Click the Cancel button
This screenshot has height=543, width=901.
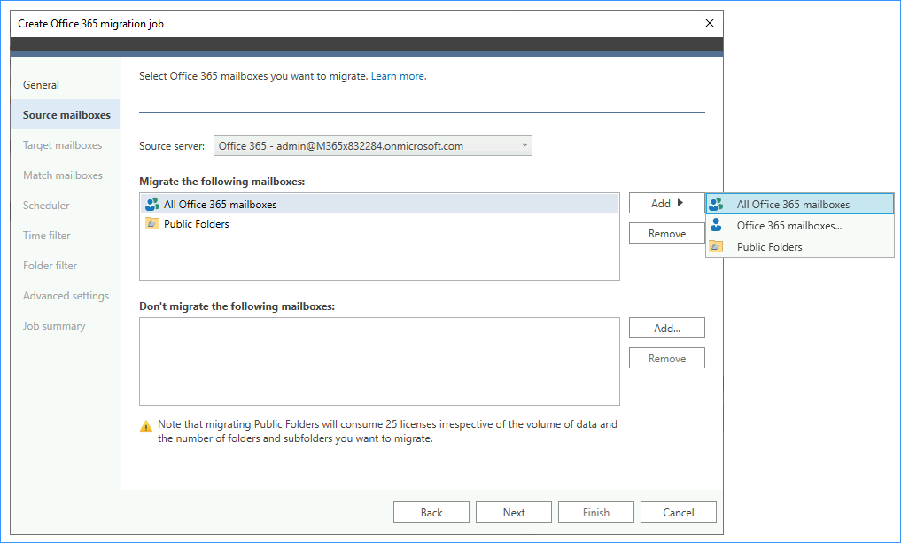[x=678, y=512]
